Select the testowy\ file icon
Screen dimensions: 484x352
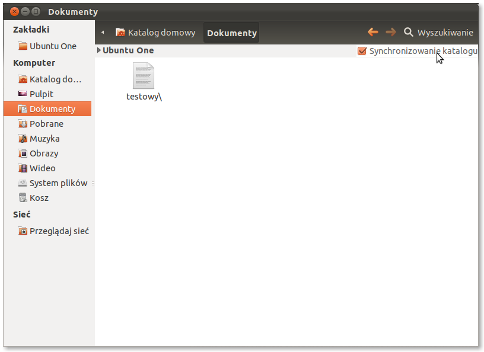click(x=144, y=76)
